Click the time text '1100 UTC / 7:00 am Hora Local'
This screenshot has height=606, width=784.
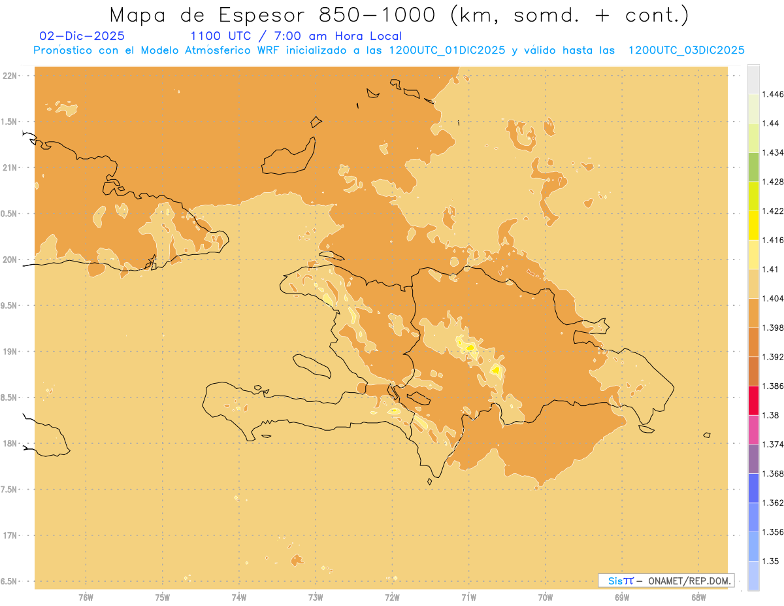(296, 36)
